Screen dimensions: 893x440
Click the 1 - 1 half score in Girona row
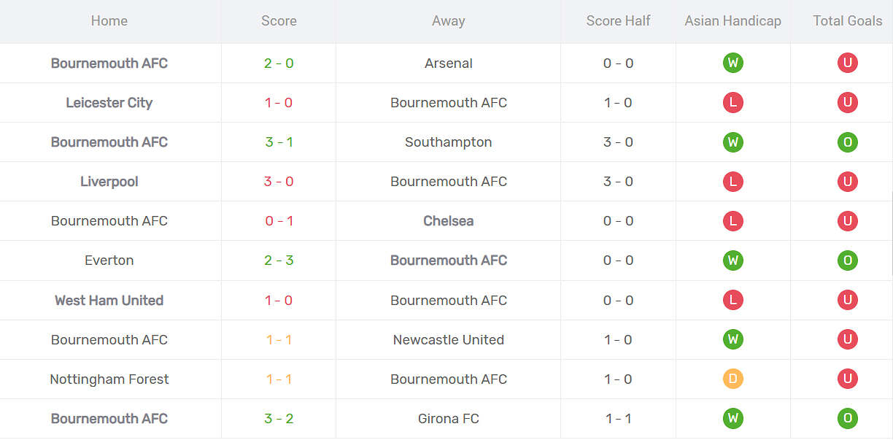coord(618,419)
